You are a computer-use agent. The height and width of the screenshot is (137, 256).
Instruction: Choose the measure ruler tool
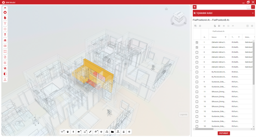pos(90,132)
